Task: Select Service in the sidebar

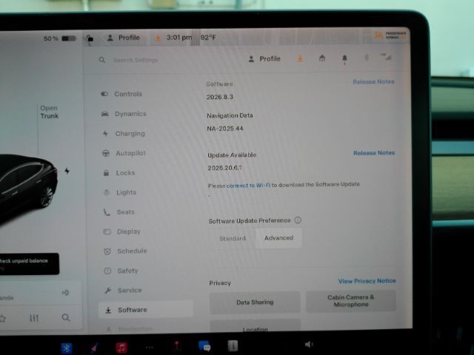Action: tap(123, 291)
